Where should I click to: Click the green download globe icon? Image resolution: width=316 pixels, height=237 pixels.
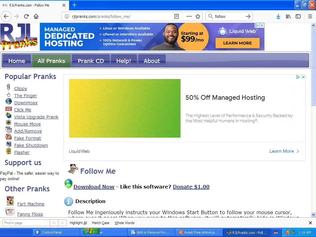[69, 184]
